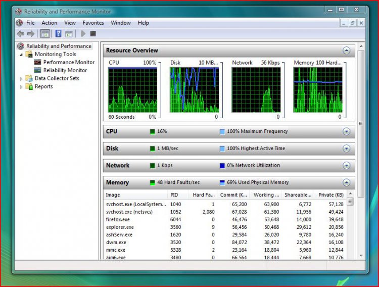The height and width of the screenshot is (287, 379).
Task: Open the File menu
Action: coord(30,23)
